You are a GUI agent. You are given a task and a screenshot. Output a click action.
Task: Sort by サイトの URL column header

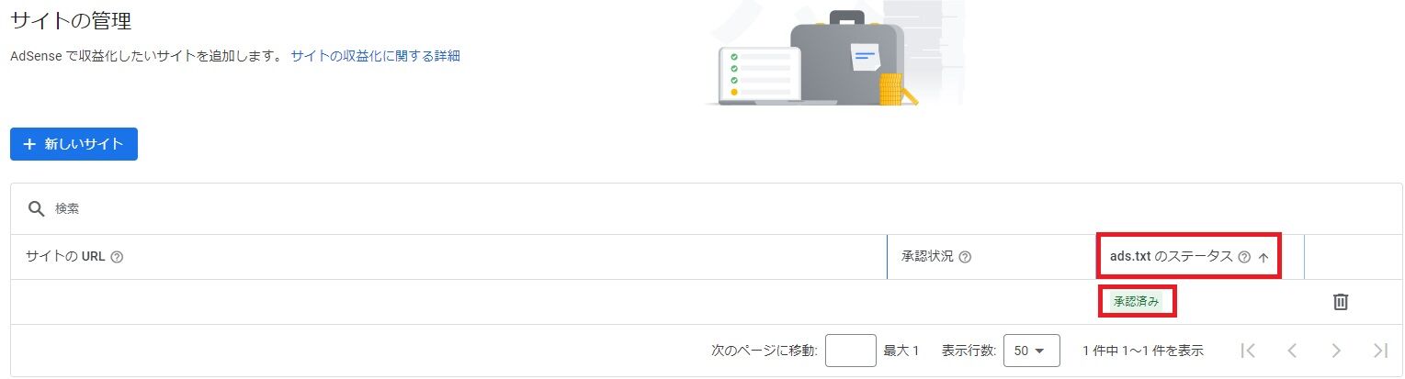tap(66, 257)
